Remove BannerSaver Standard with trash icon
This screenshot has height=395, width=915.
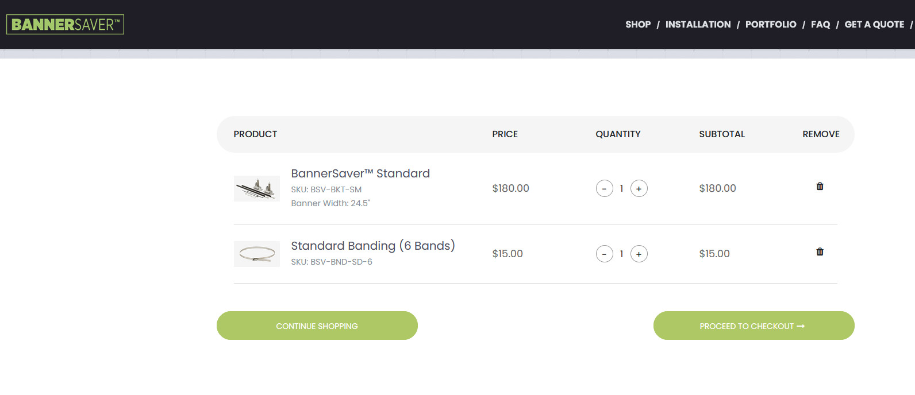pyautogui.click(x=820, y=187)
